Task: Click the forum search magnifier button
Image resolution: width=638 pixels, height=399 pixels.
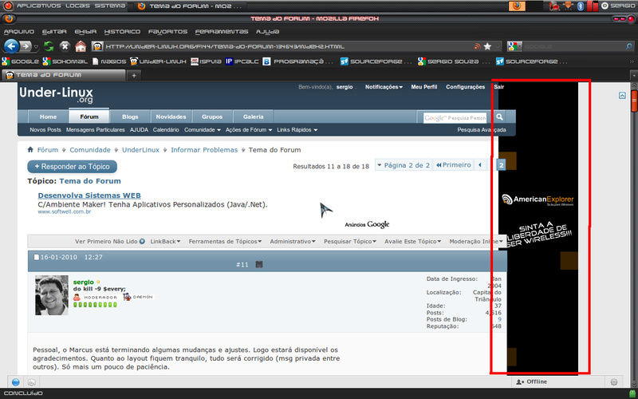Action: pos(499,117)
